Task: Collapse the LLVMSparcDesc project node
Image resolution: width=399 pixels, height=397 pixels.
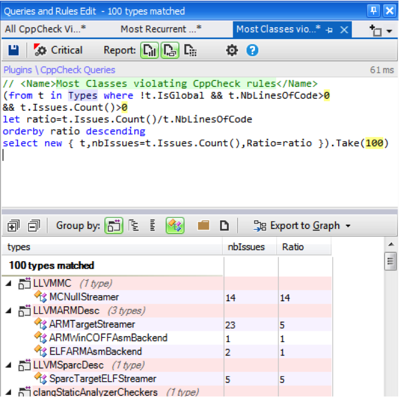Action: coord(9,365)
